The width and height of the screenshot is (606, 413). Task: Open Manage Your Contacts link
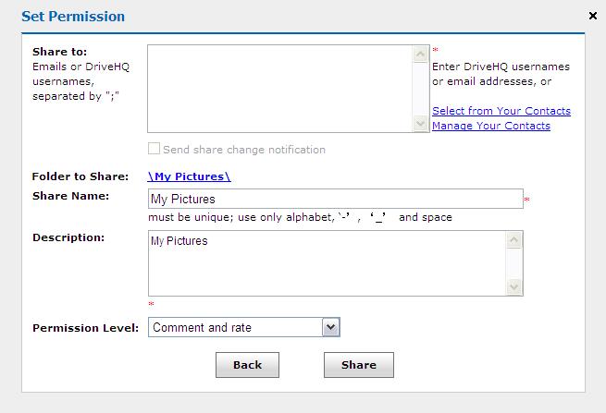coord(490,126)
